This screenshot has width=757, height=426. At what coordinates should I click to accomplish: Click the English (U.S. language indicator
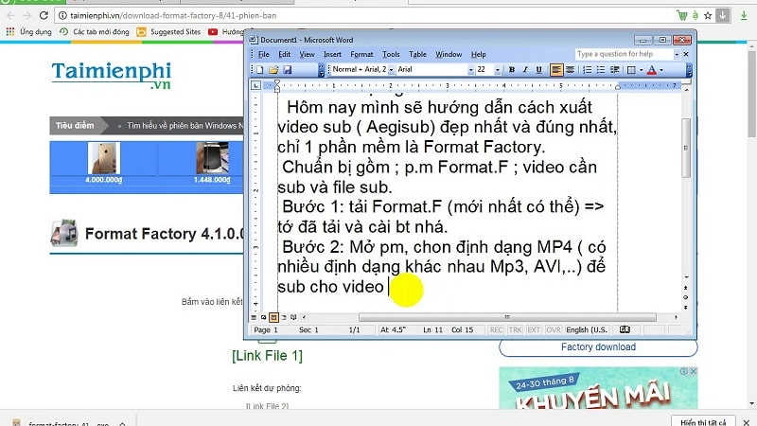click(587, 329)
